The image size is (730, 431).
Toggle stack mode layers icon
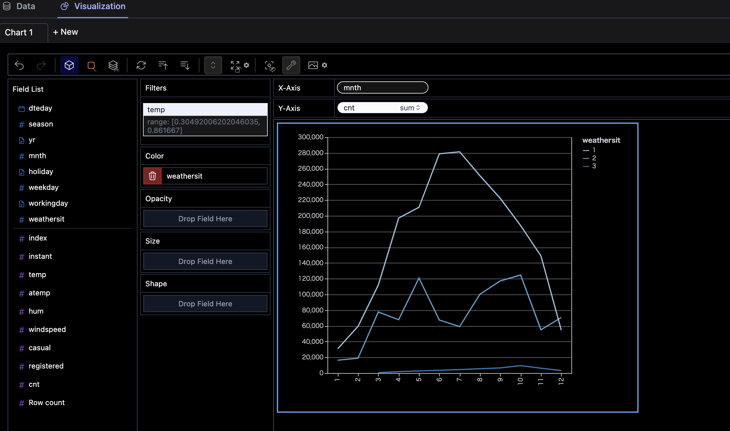(113, 65)
